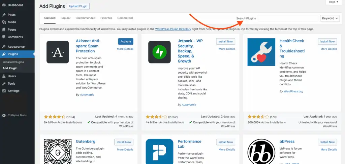Install the Jetpack plugin now
The height and width of the screenshot is (164, 345).
click(x=225, y=41)
